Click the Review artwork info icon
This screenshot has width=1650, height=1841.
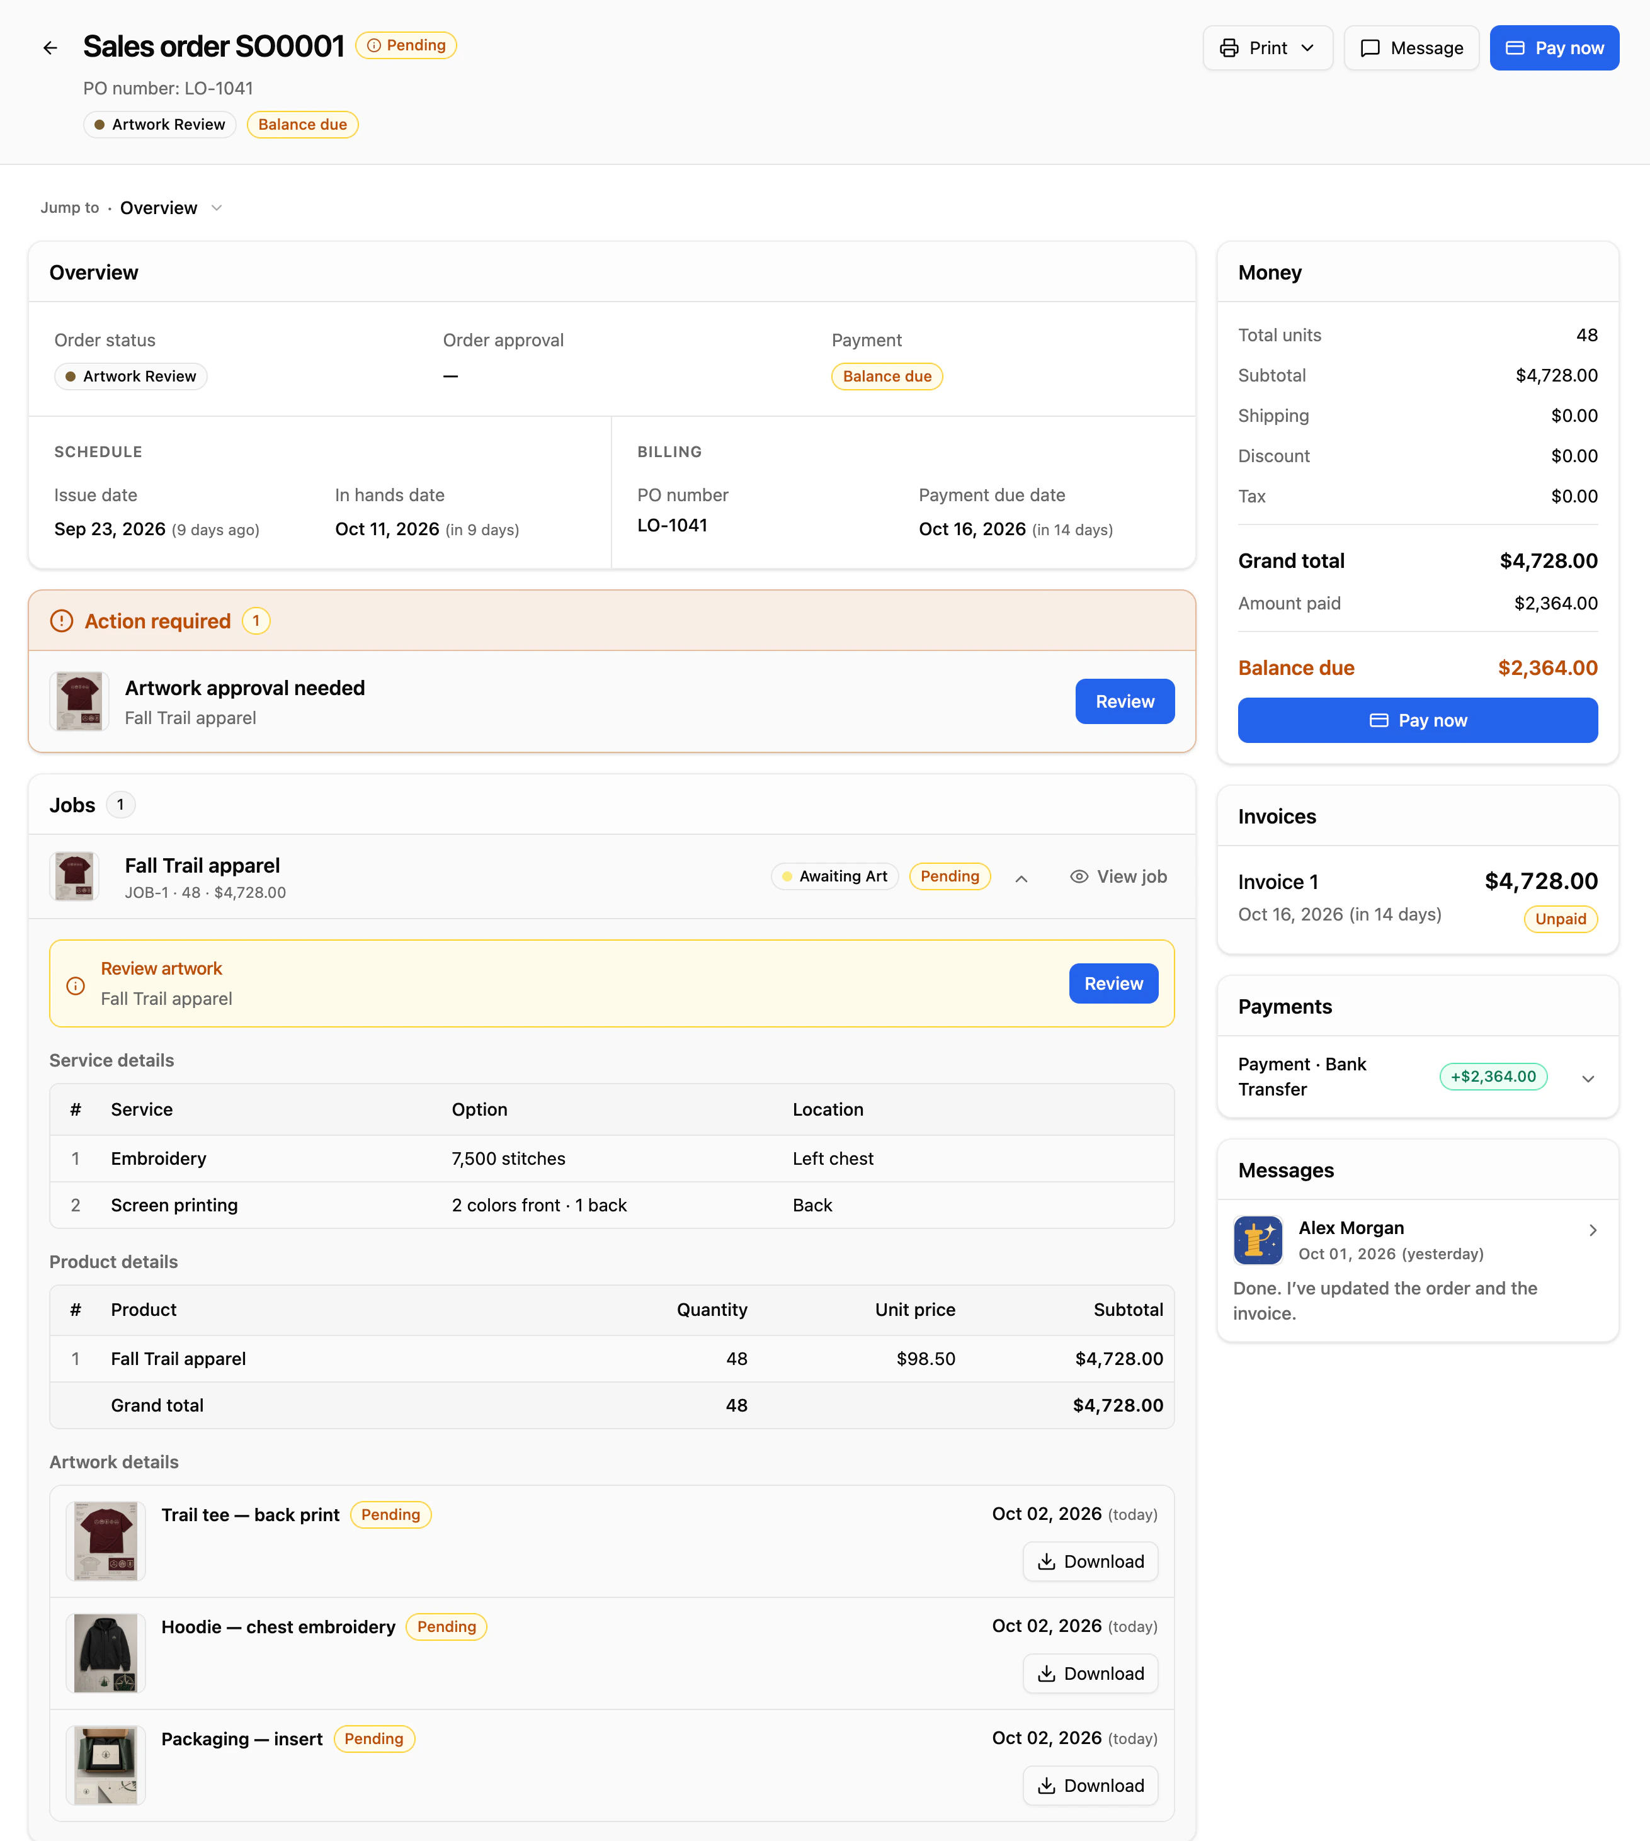point(76,985)
